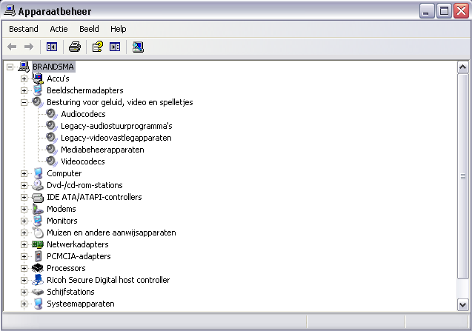Click the IDE ATA/ATAPI-controllers icon

coord(38,197)
